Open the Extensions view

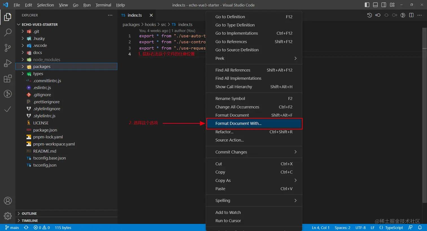click(8, 78)
